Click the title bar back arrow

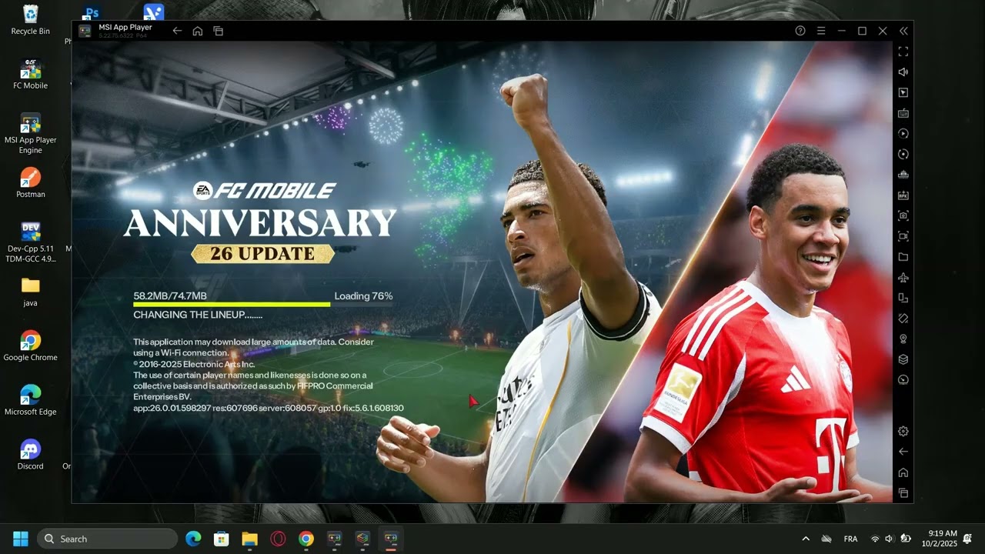[177, 31]
